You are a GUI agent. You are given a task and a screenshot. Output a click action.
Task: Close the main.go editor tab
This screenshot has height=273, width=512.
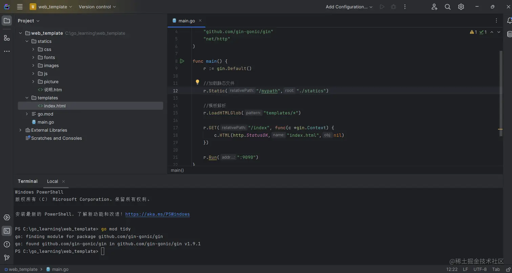point(200,21)
